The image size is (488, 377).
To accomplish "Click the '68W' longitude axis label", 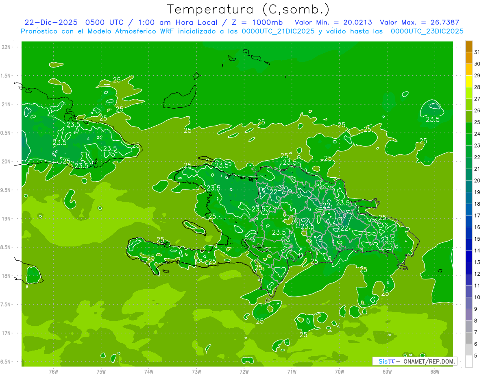I will point(435,371).
